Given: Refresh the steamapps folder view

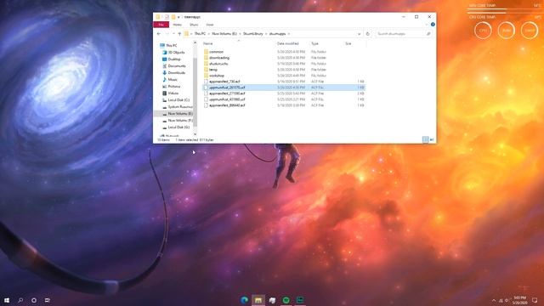Looking at the screenshot, I should [368, 34].
